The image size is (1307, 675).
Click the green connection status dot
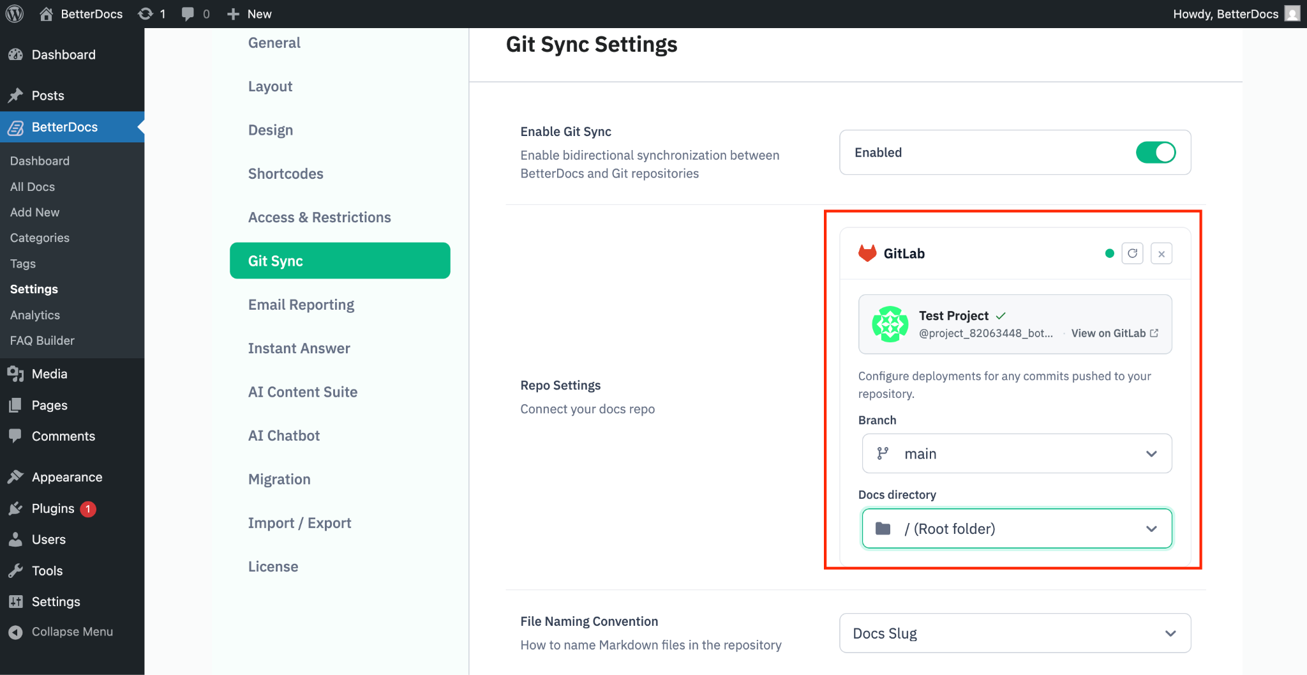click(1110, 254)
